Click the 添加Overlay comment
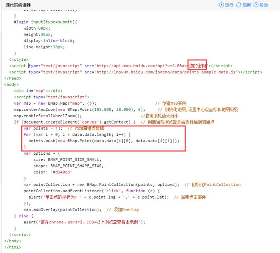 [x=123, y=209]
